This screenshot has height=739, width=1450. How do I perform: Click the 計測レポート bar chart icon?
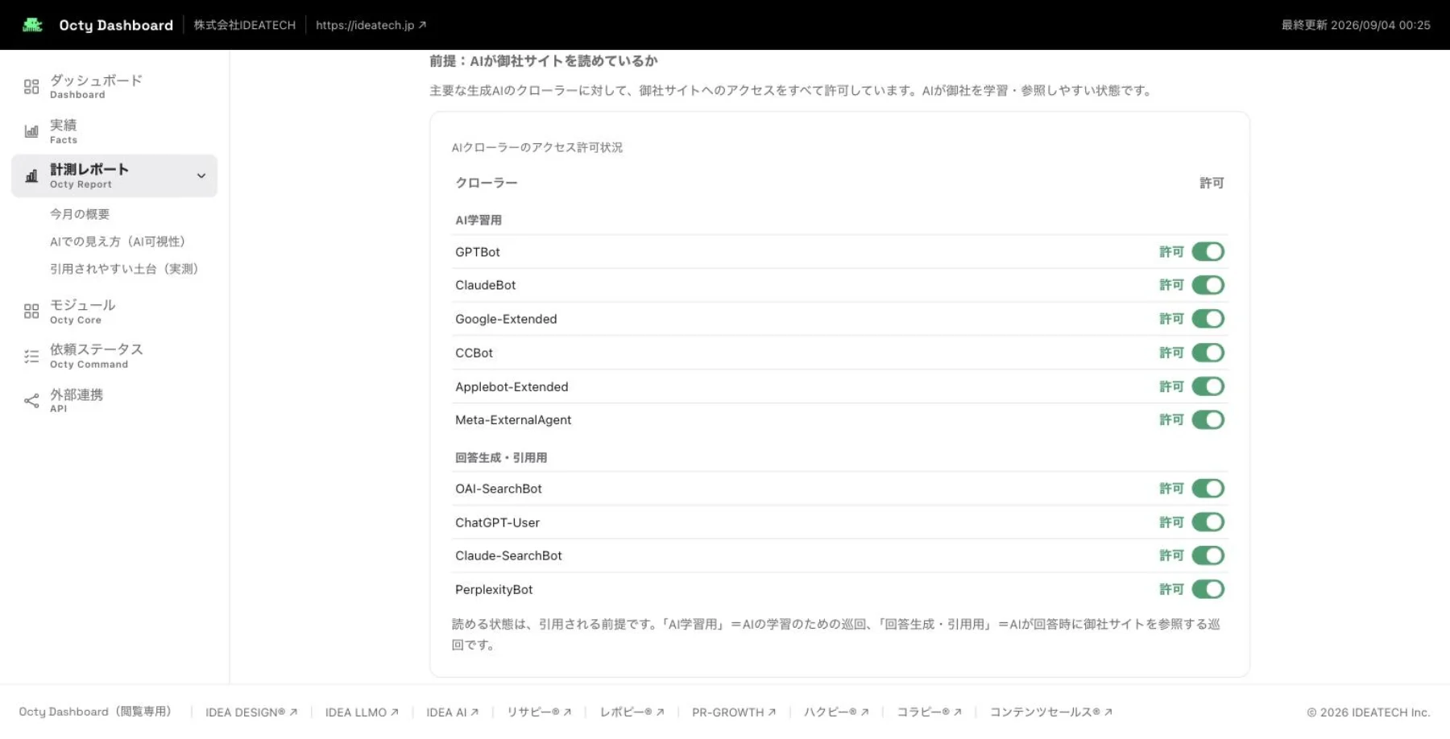(31, 175)
